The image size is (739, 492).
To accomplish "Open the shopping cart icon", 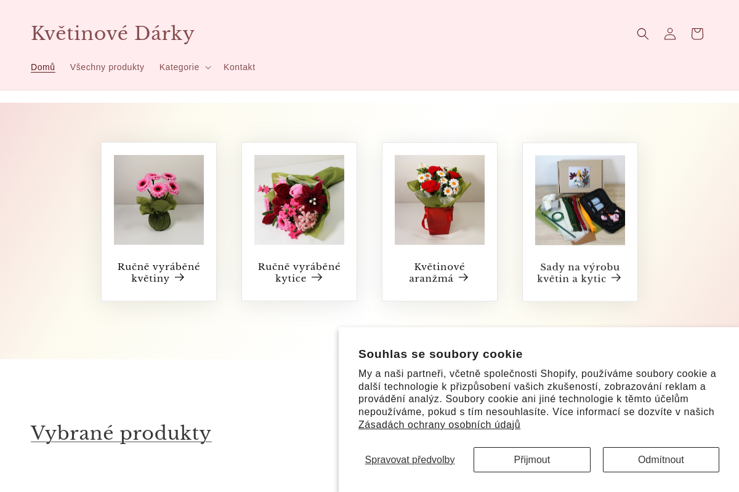I will pyautogui.click(x=697, y=34).
